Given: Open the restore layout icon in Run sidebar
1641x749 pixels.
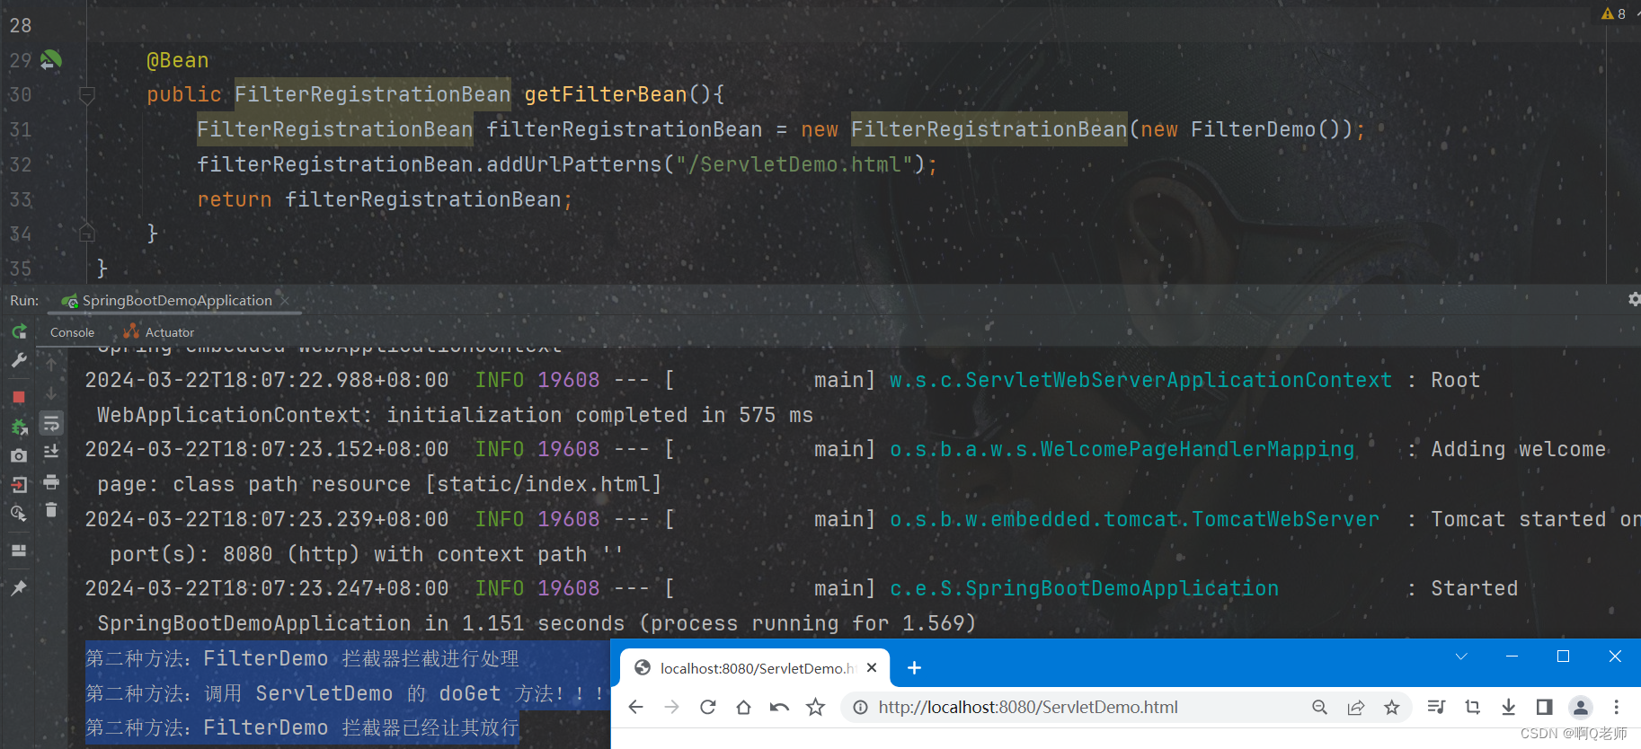Looking at the screenshot, I should point(19,551).
